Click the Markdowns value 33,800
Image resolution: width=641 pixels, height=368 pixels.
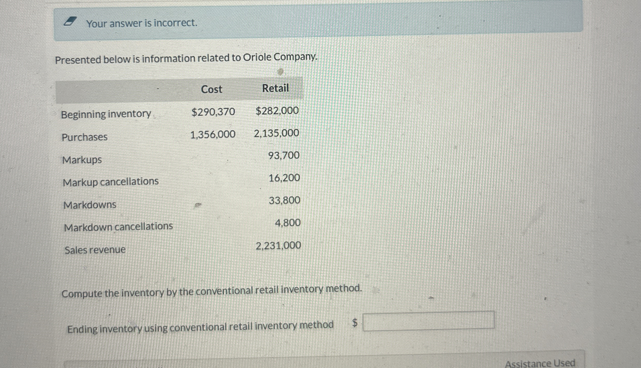pos(284,200)
